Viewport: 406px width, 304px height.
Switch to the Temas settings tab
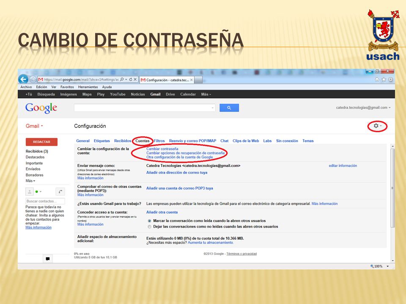[x=308, y=141]
